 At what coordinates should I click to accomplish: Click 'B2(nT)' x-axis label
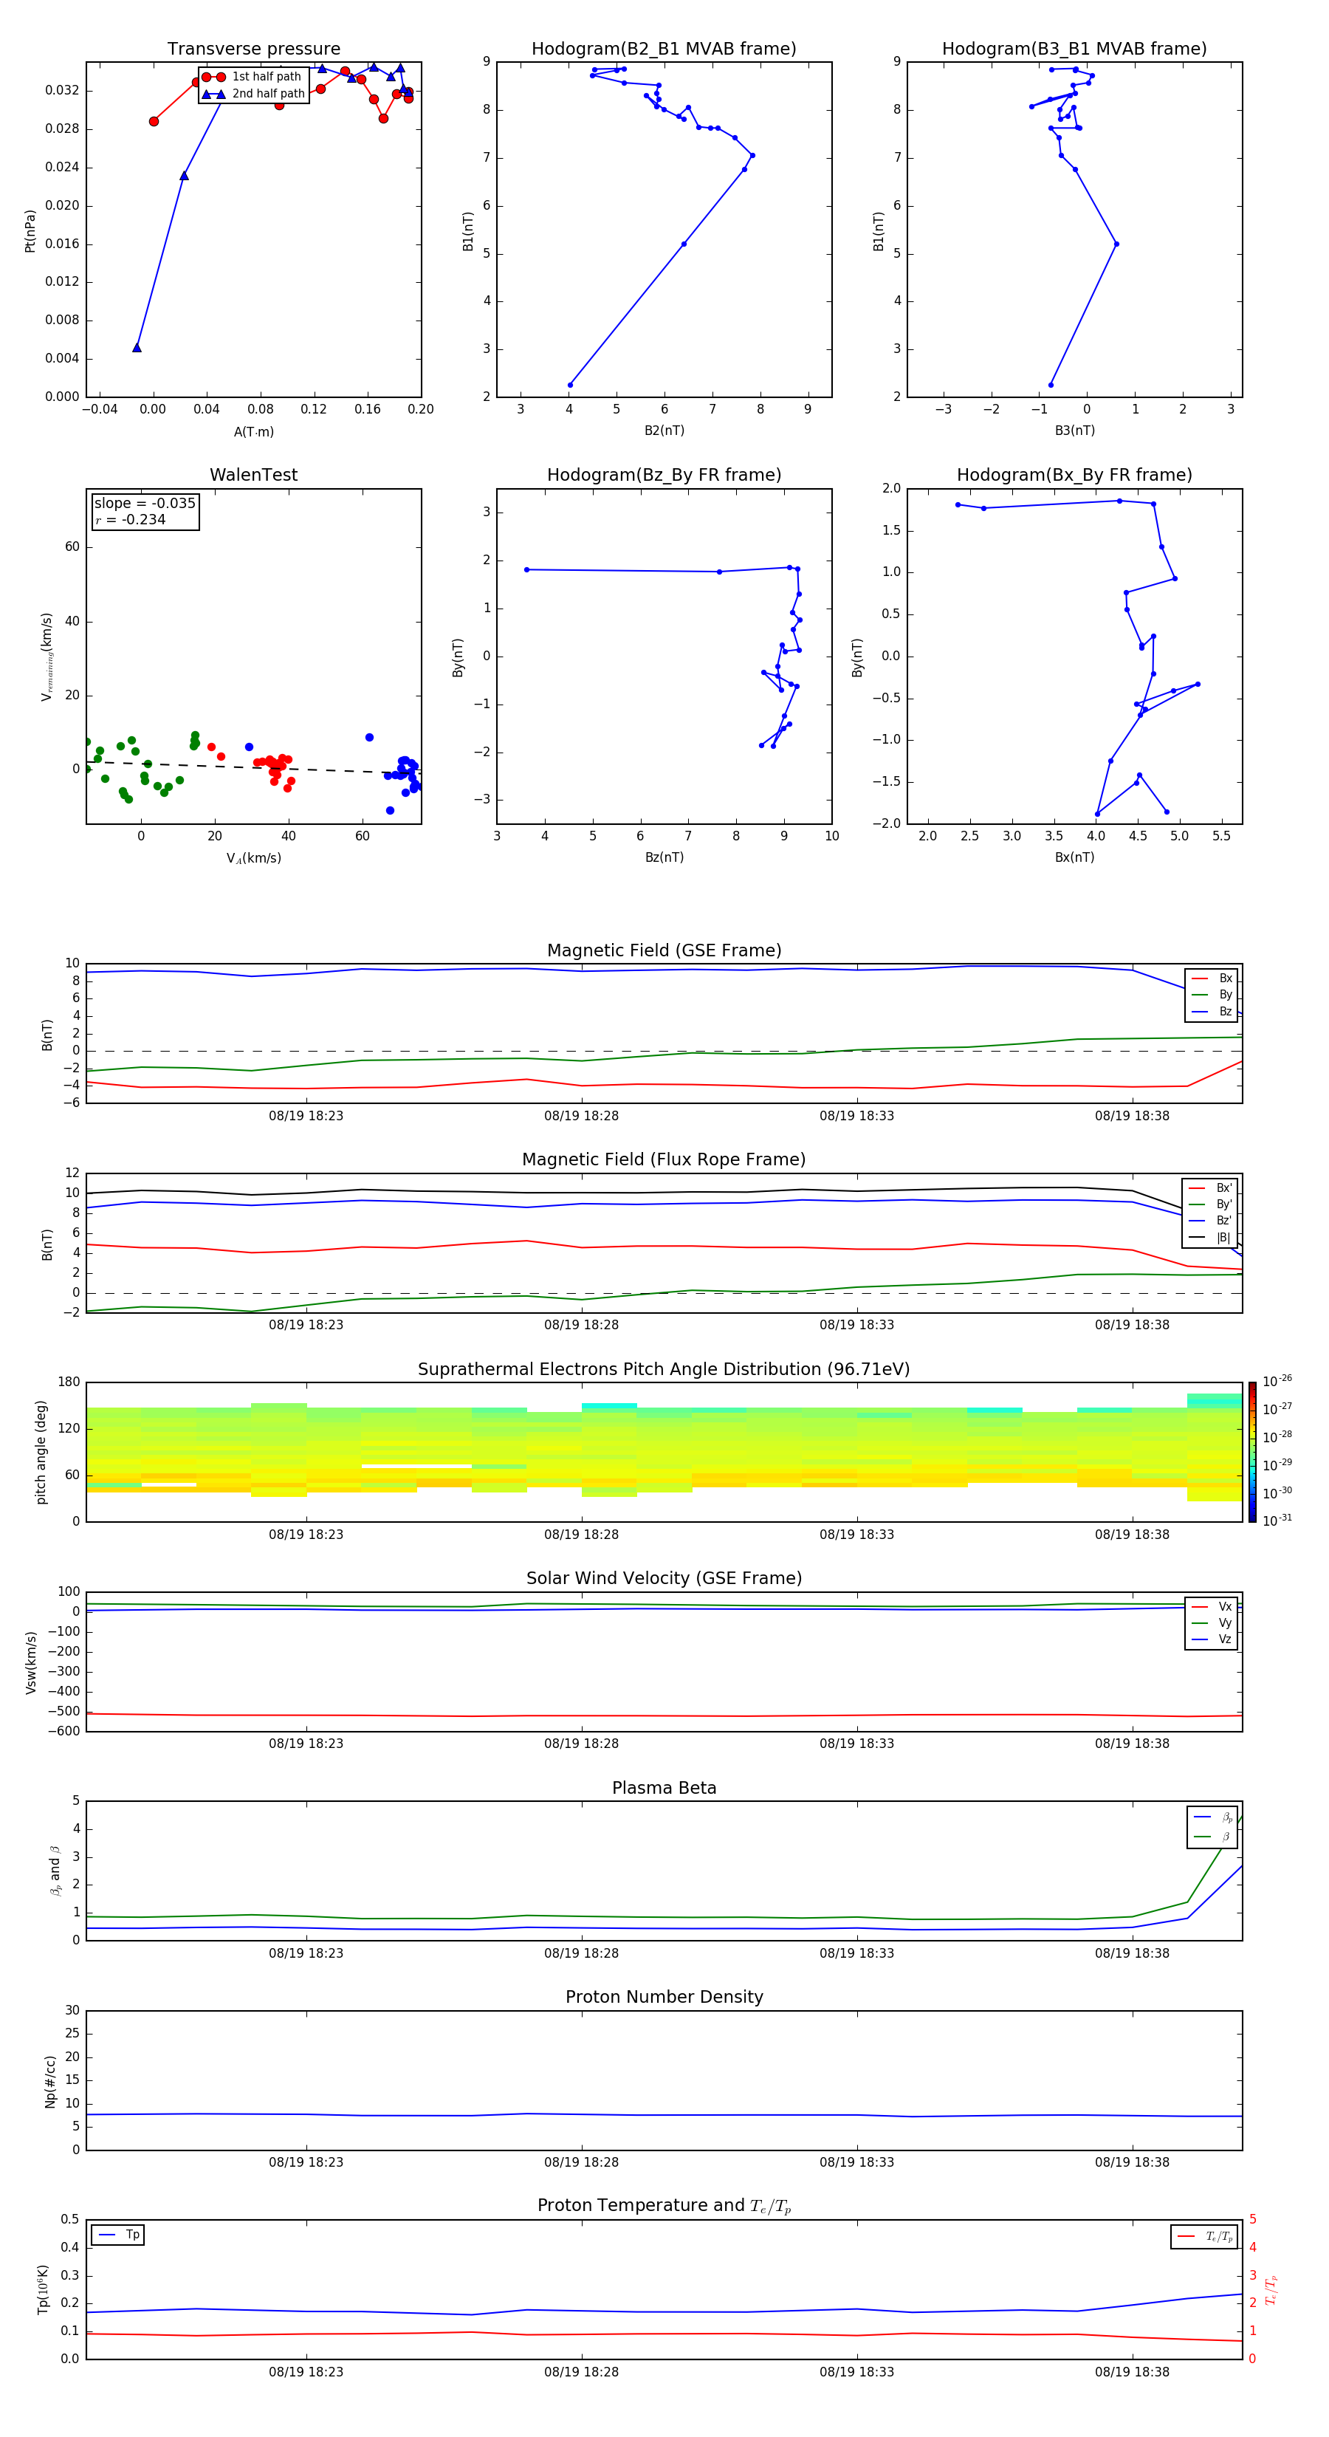point(664,431)
